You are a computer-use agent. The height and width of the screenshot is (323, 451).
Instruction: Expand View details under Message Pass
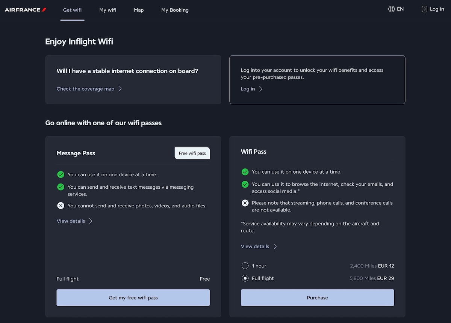74,221
